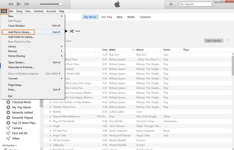Collapse the All Playlists section
This screenshot has width=234, height=150.
[x=10, y=146]
